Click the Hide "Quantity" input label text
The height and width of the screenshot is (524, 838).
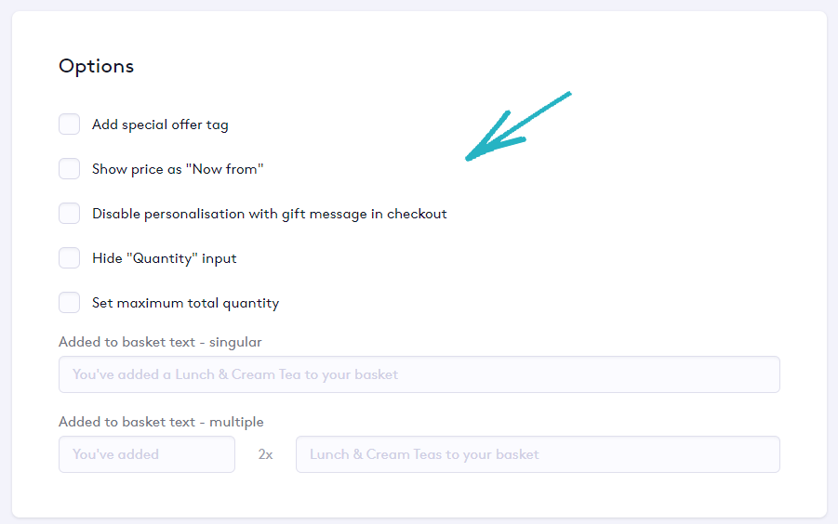(x=164, y=258)
